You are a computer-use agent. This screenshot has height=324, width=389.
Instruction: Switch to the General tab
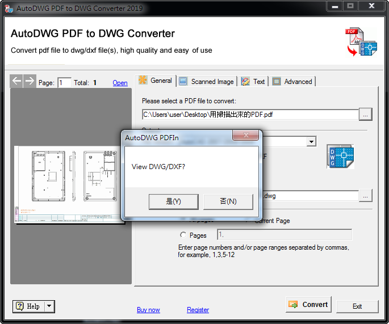click(156, 81)
